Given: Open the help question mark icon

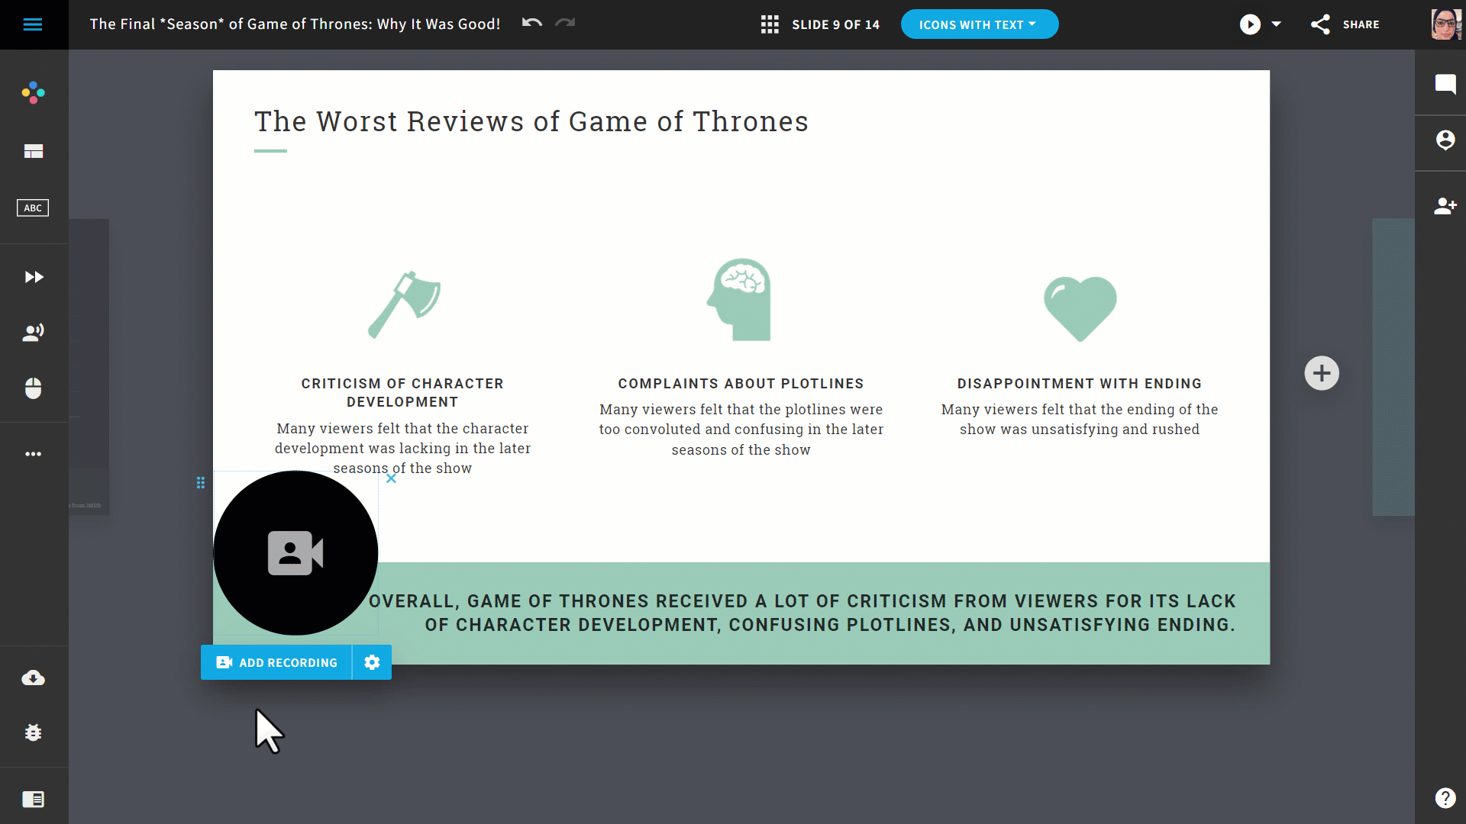Looking at the screenshot, I should tap(1445, 798).
